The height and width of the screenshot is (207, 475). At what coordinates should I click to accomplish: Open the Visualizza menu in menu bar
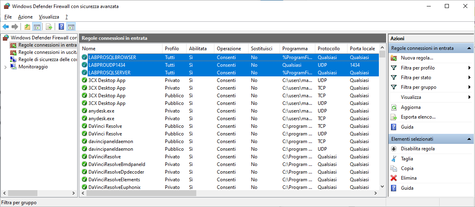(x=49, y=17)
